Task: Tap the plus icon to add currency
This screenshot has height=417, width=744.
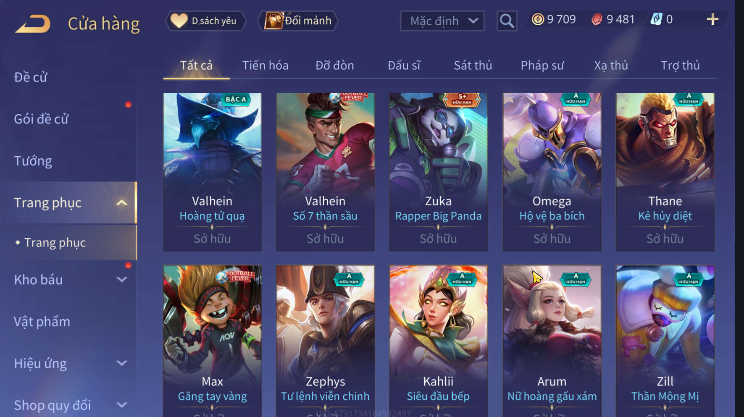Action: [x=712, y=19]
